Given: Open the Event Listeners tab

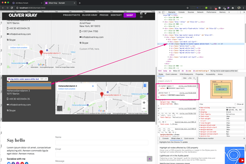Looking at the screenshot, I should pos(171,74).
